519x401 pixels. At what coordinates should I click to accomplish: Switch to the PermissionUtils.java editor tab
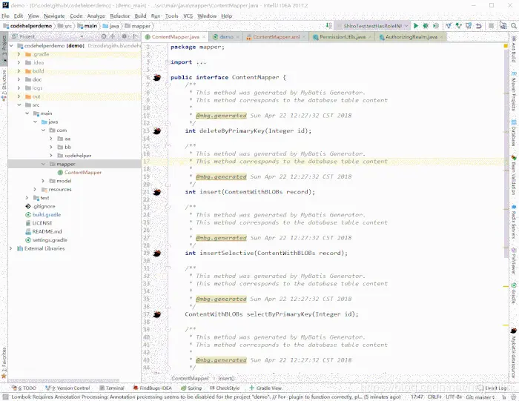point(343,37)
